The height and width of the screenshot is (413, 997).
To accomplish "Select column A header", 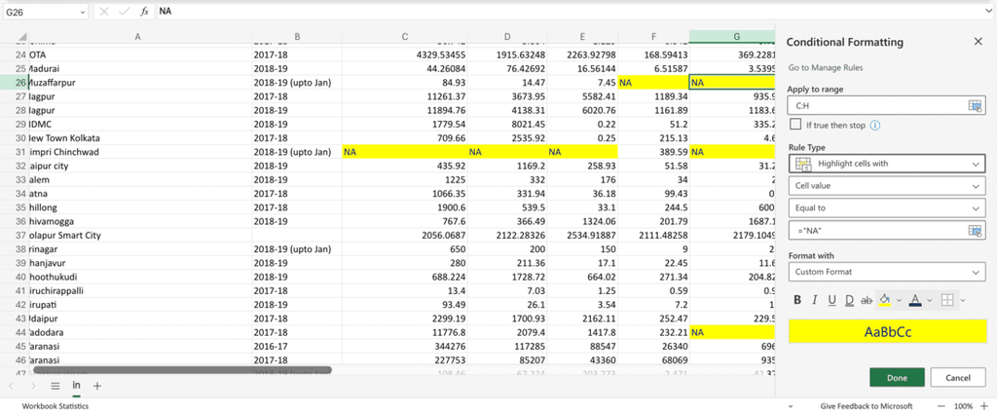I will (x=138, y=36).
